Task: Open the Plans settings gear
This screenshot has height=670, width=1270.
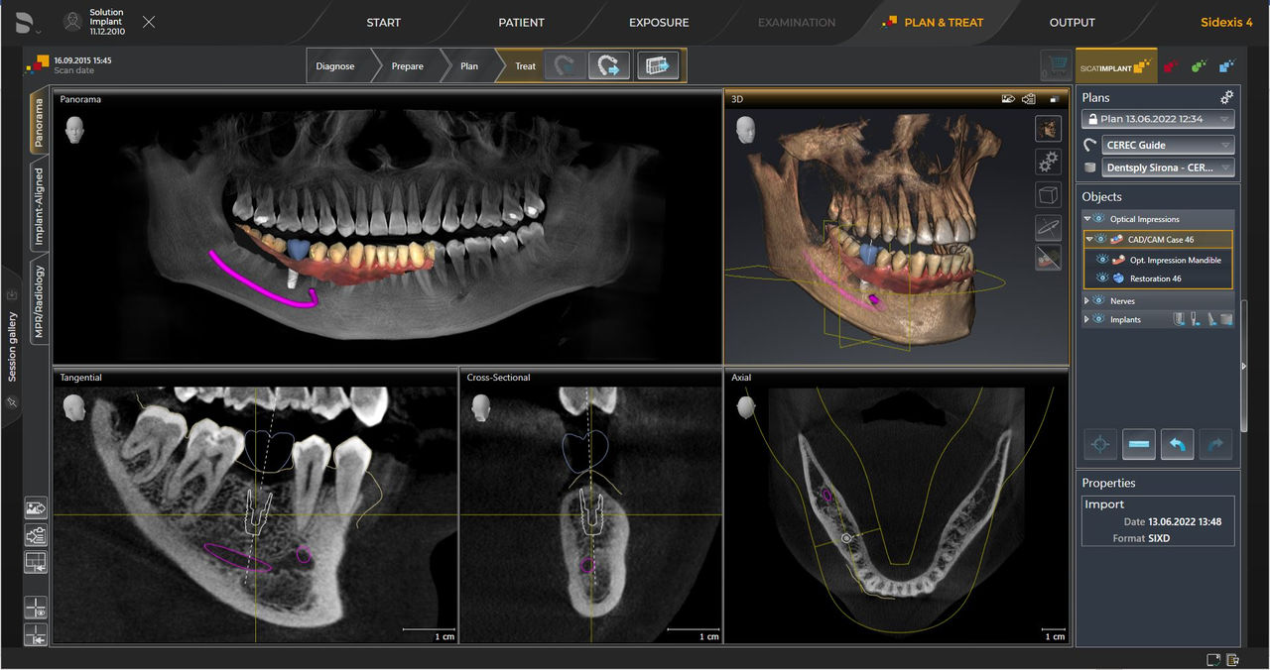Action: 1226,97
